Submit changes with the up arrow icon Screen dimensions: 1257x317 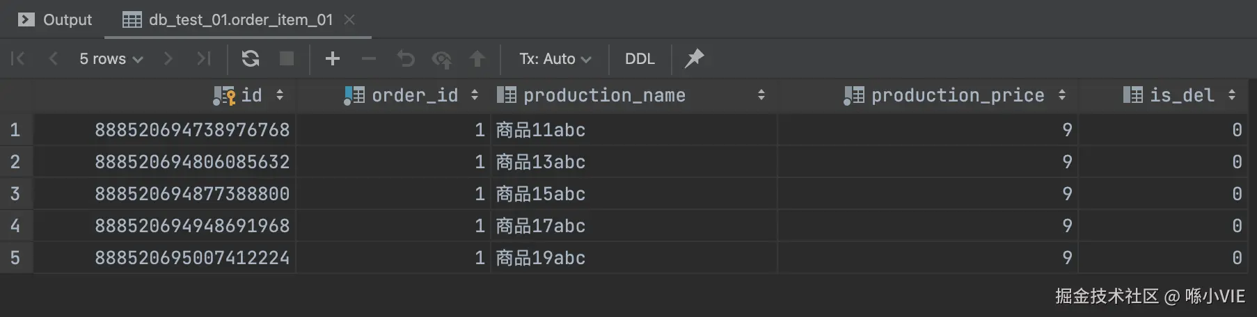[x=477, y=58]
